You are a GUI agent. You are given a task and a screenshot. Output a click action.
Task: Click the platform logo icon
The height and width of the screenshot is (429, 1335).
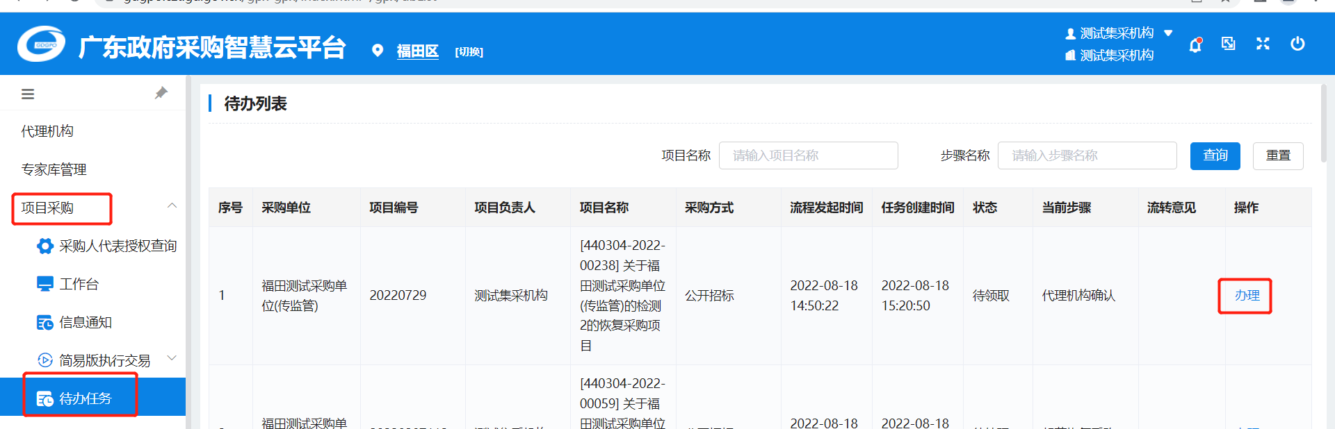[41, 44]
